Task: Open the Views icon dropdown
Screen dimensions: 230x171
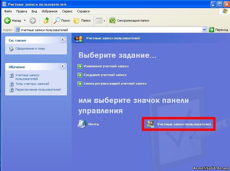Action: click(x=104, y=21)
